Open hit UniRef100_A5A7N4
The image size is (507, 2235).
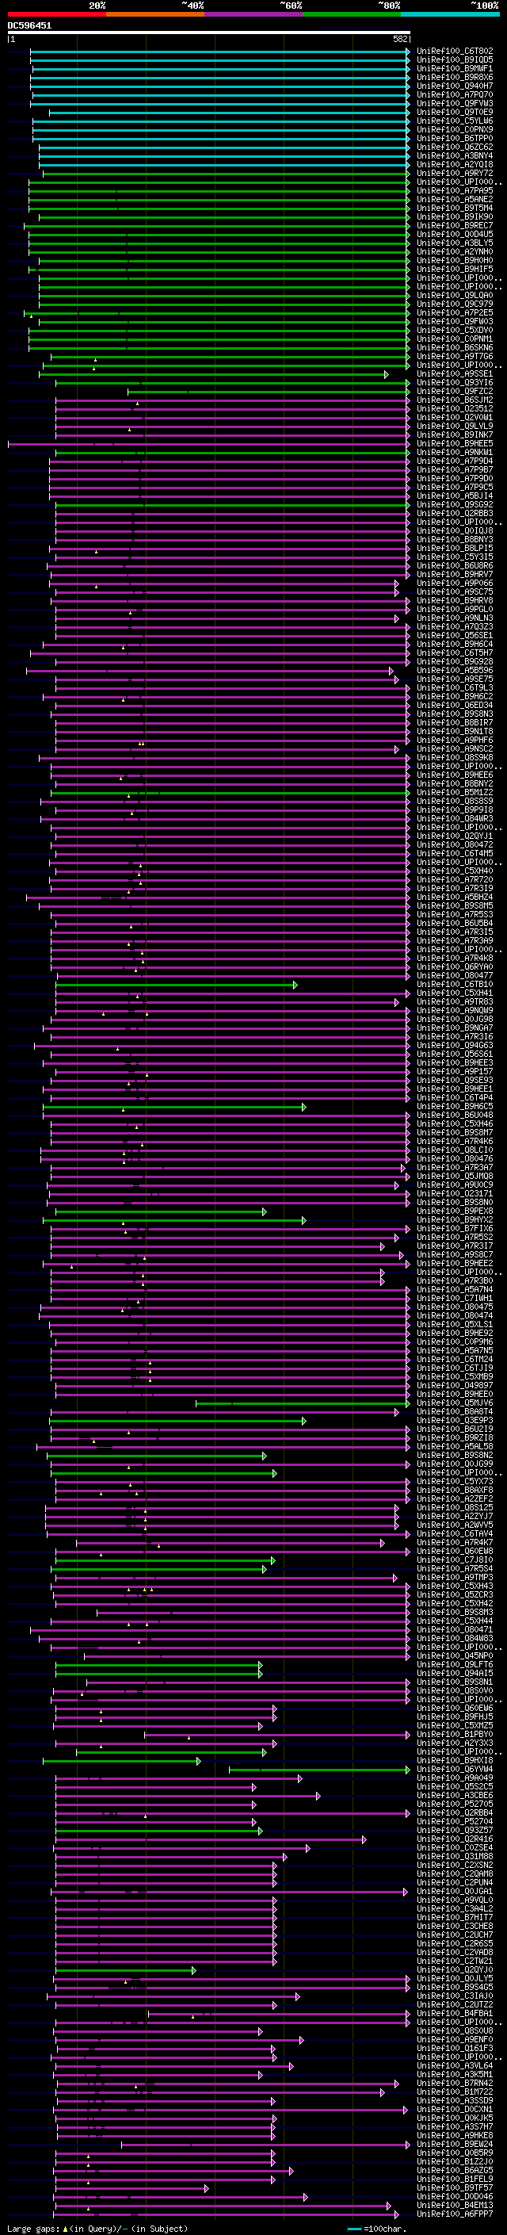pyautogui.click(x=455, y=1290)
